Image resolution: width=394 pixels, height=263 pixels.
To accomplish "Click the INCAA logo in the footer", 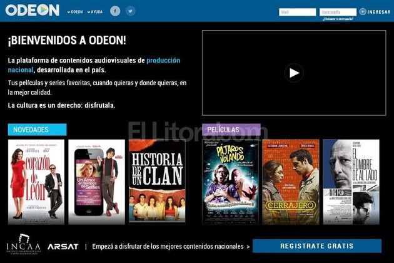I will point(24,244).
